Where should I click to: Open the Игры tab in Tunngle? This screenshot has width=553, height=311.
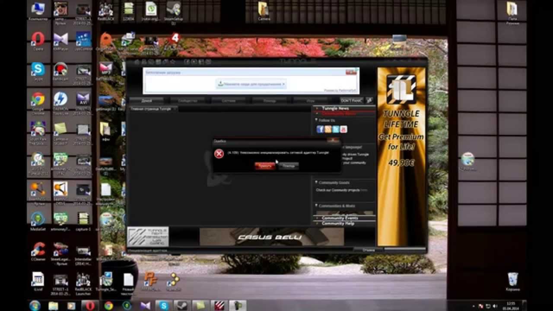point(310,100)
